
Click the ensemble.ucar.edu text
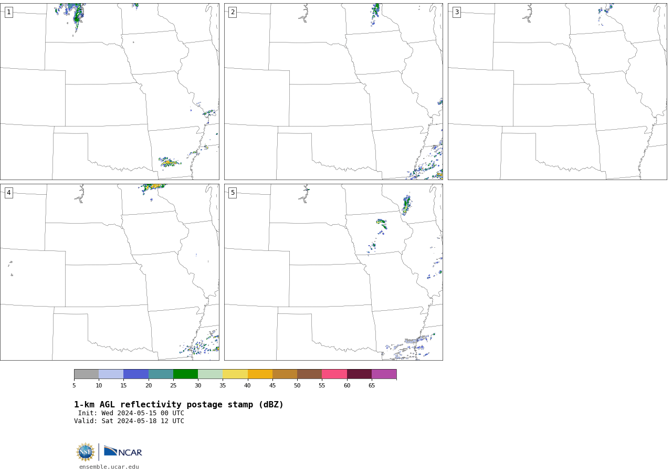[109, 467]
